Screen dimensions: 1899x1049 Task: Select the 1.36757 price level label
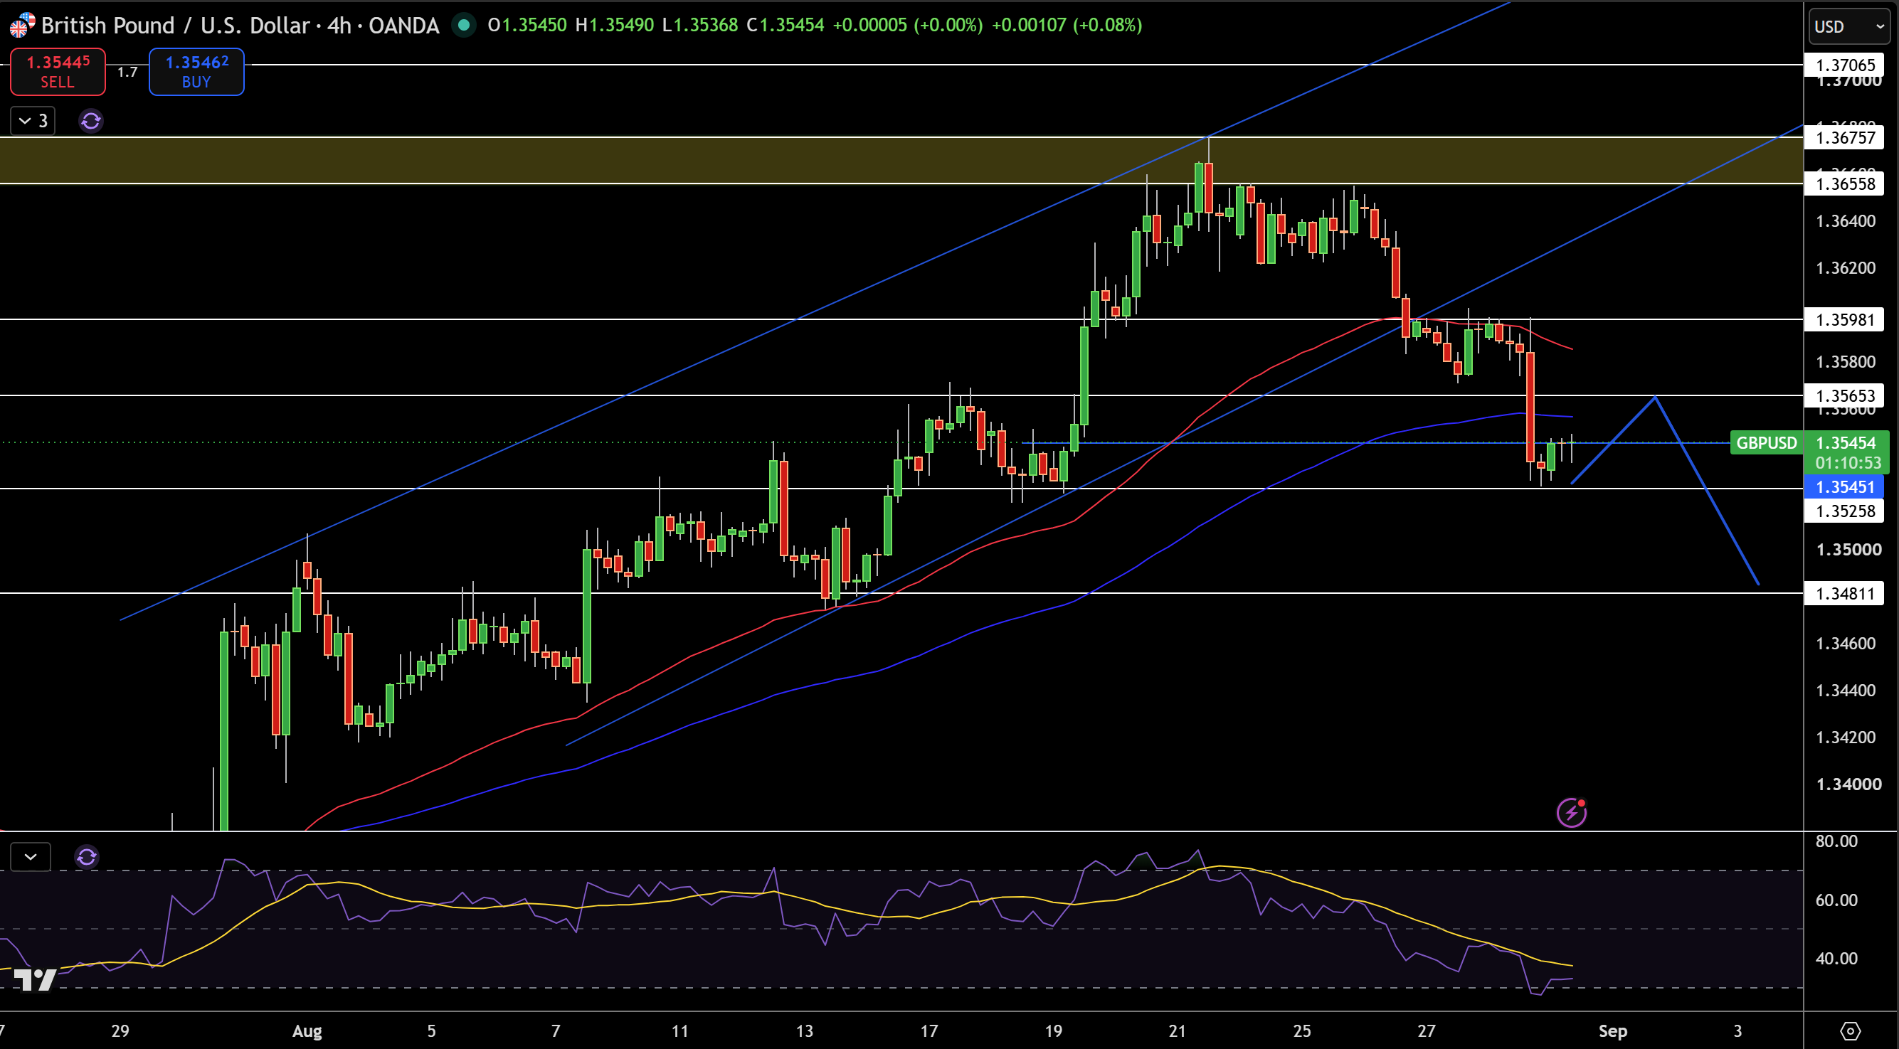(1844, 137)
